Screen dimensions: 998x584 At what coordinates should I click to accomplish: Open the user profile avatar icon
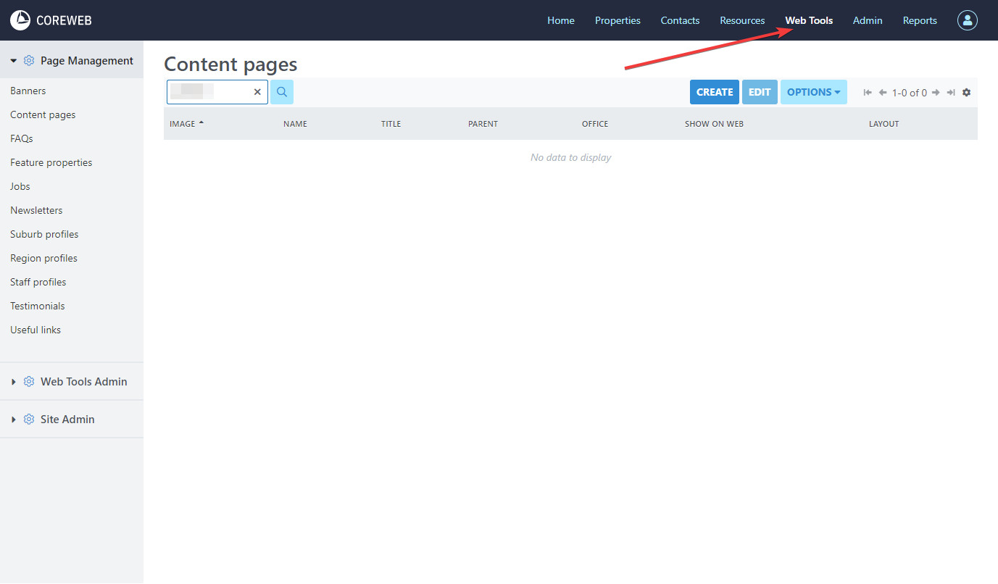[x=967, y=20]
